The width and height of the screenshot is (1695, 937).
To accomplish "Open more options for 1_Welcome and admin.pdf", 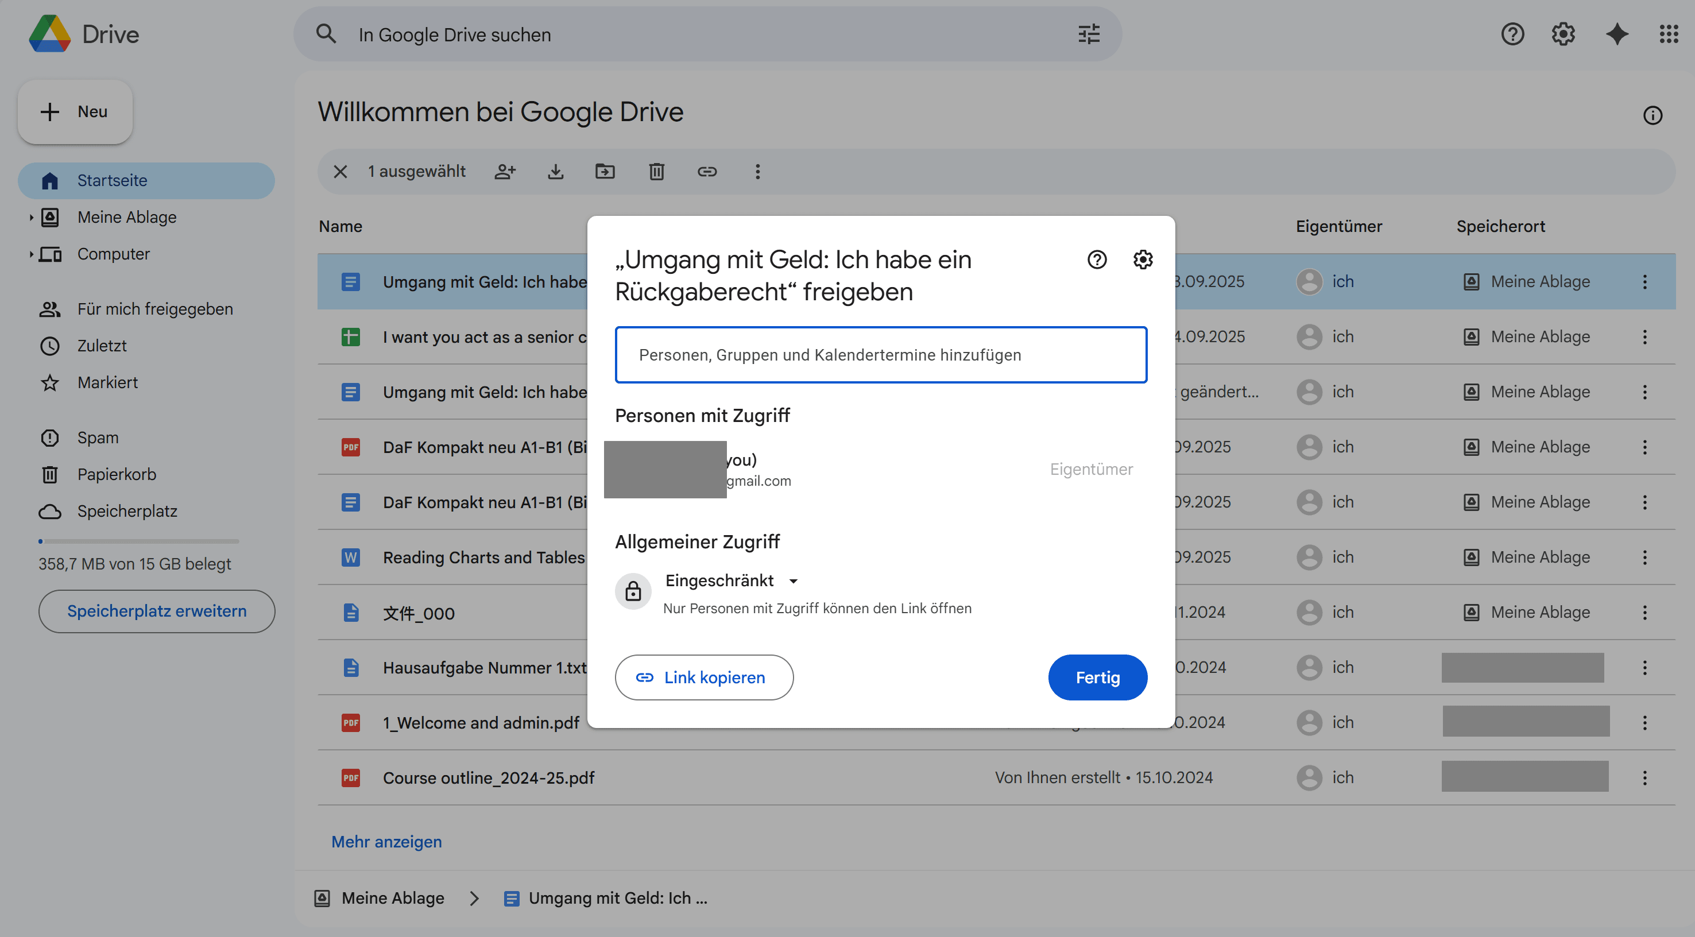I will point(1644,722).
